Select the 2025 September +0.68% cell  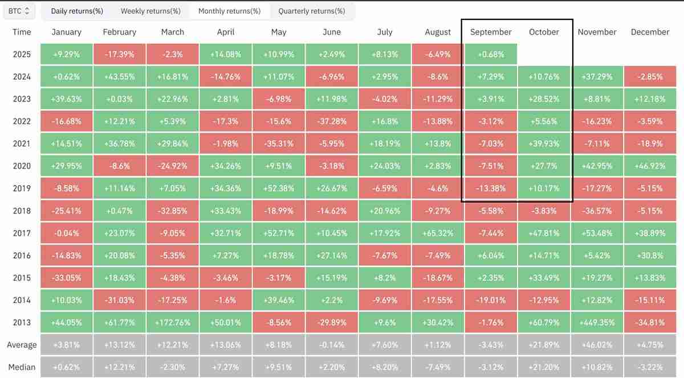pyautogui.click(x=491, y=54)
